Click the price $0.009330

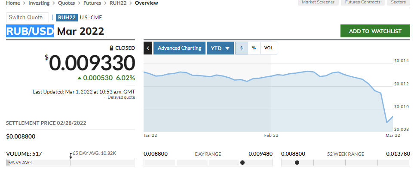click(x=90, y=63)
